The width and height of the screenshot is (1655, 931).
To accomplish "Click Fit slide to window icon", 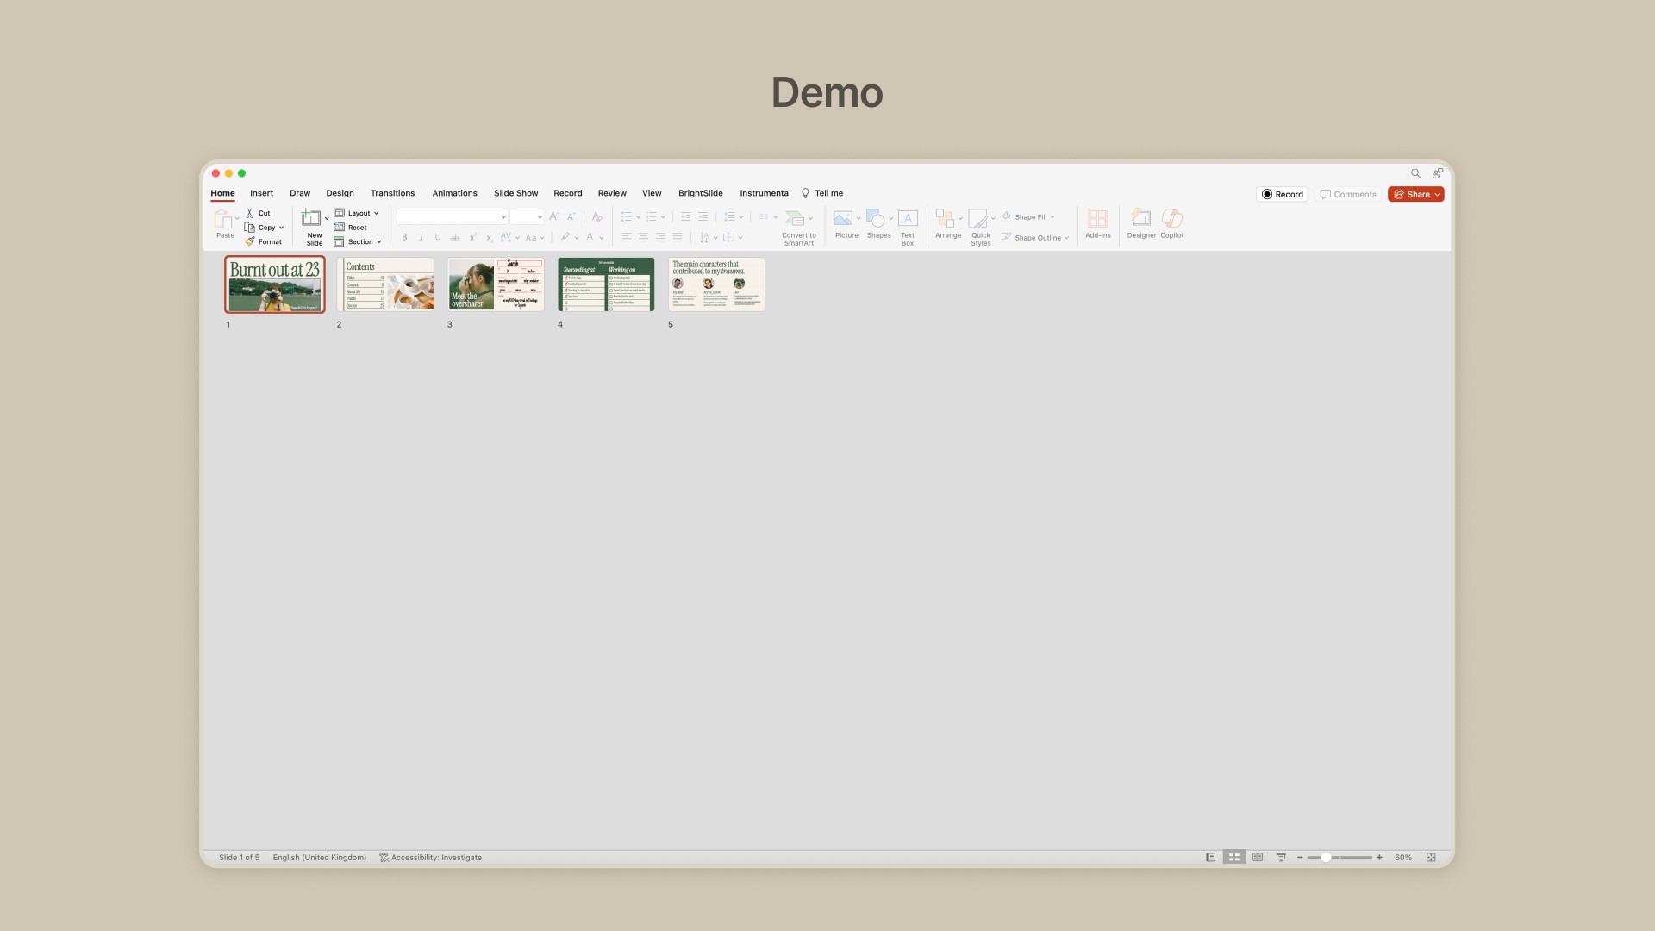I will tap(1431, 858).
